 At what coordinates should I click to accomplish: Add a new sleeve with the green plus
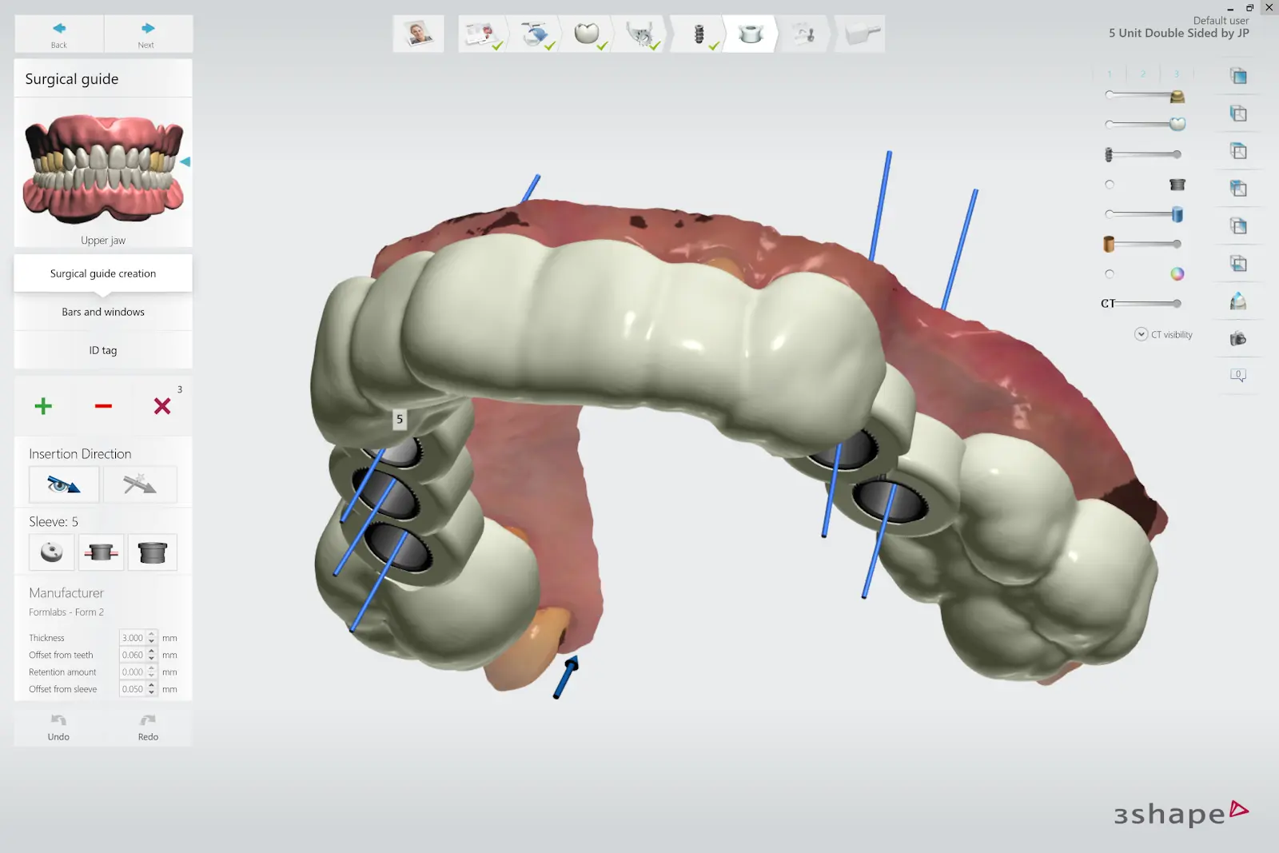coord(43,406)
